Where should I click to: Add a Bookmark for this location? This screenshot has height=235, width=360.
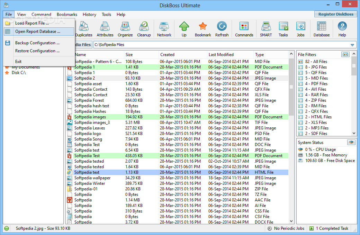203,29
